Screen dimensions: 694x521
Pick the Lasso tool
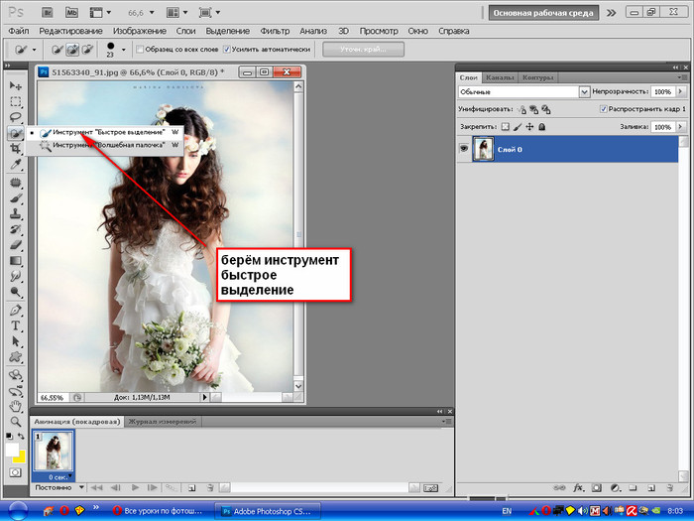[x=16, y=116]
